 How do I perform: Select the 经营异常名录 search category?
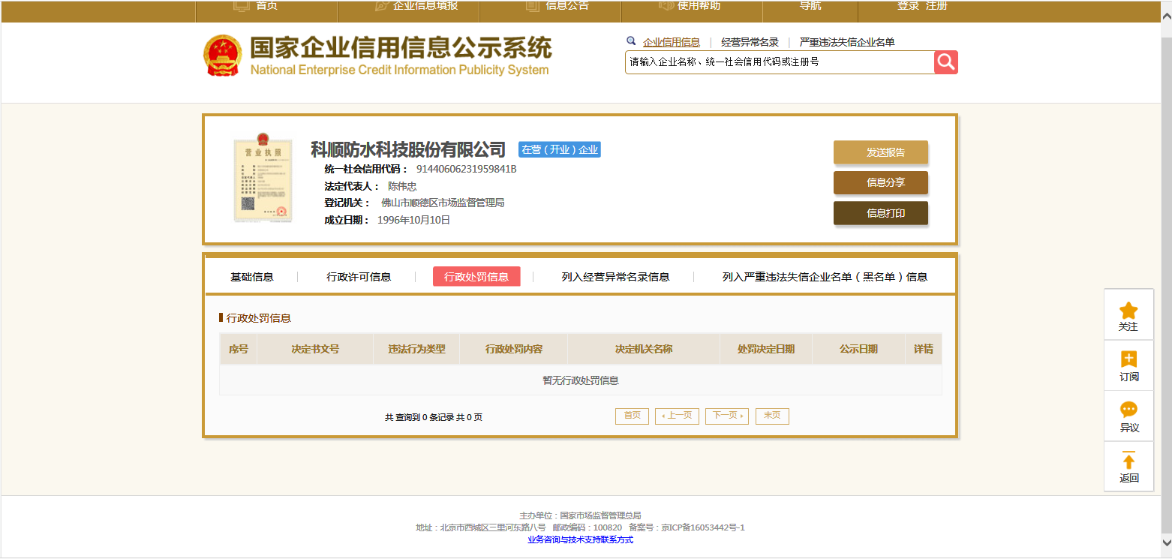pyautogui.click(x=750, y=43)
